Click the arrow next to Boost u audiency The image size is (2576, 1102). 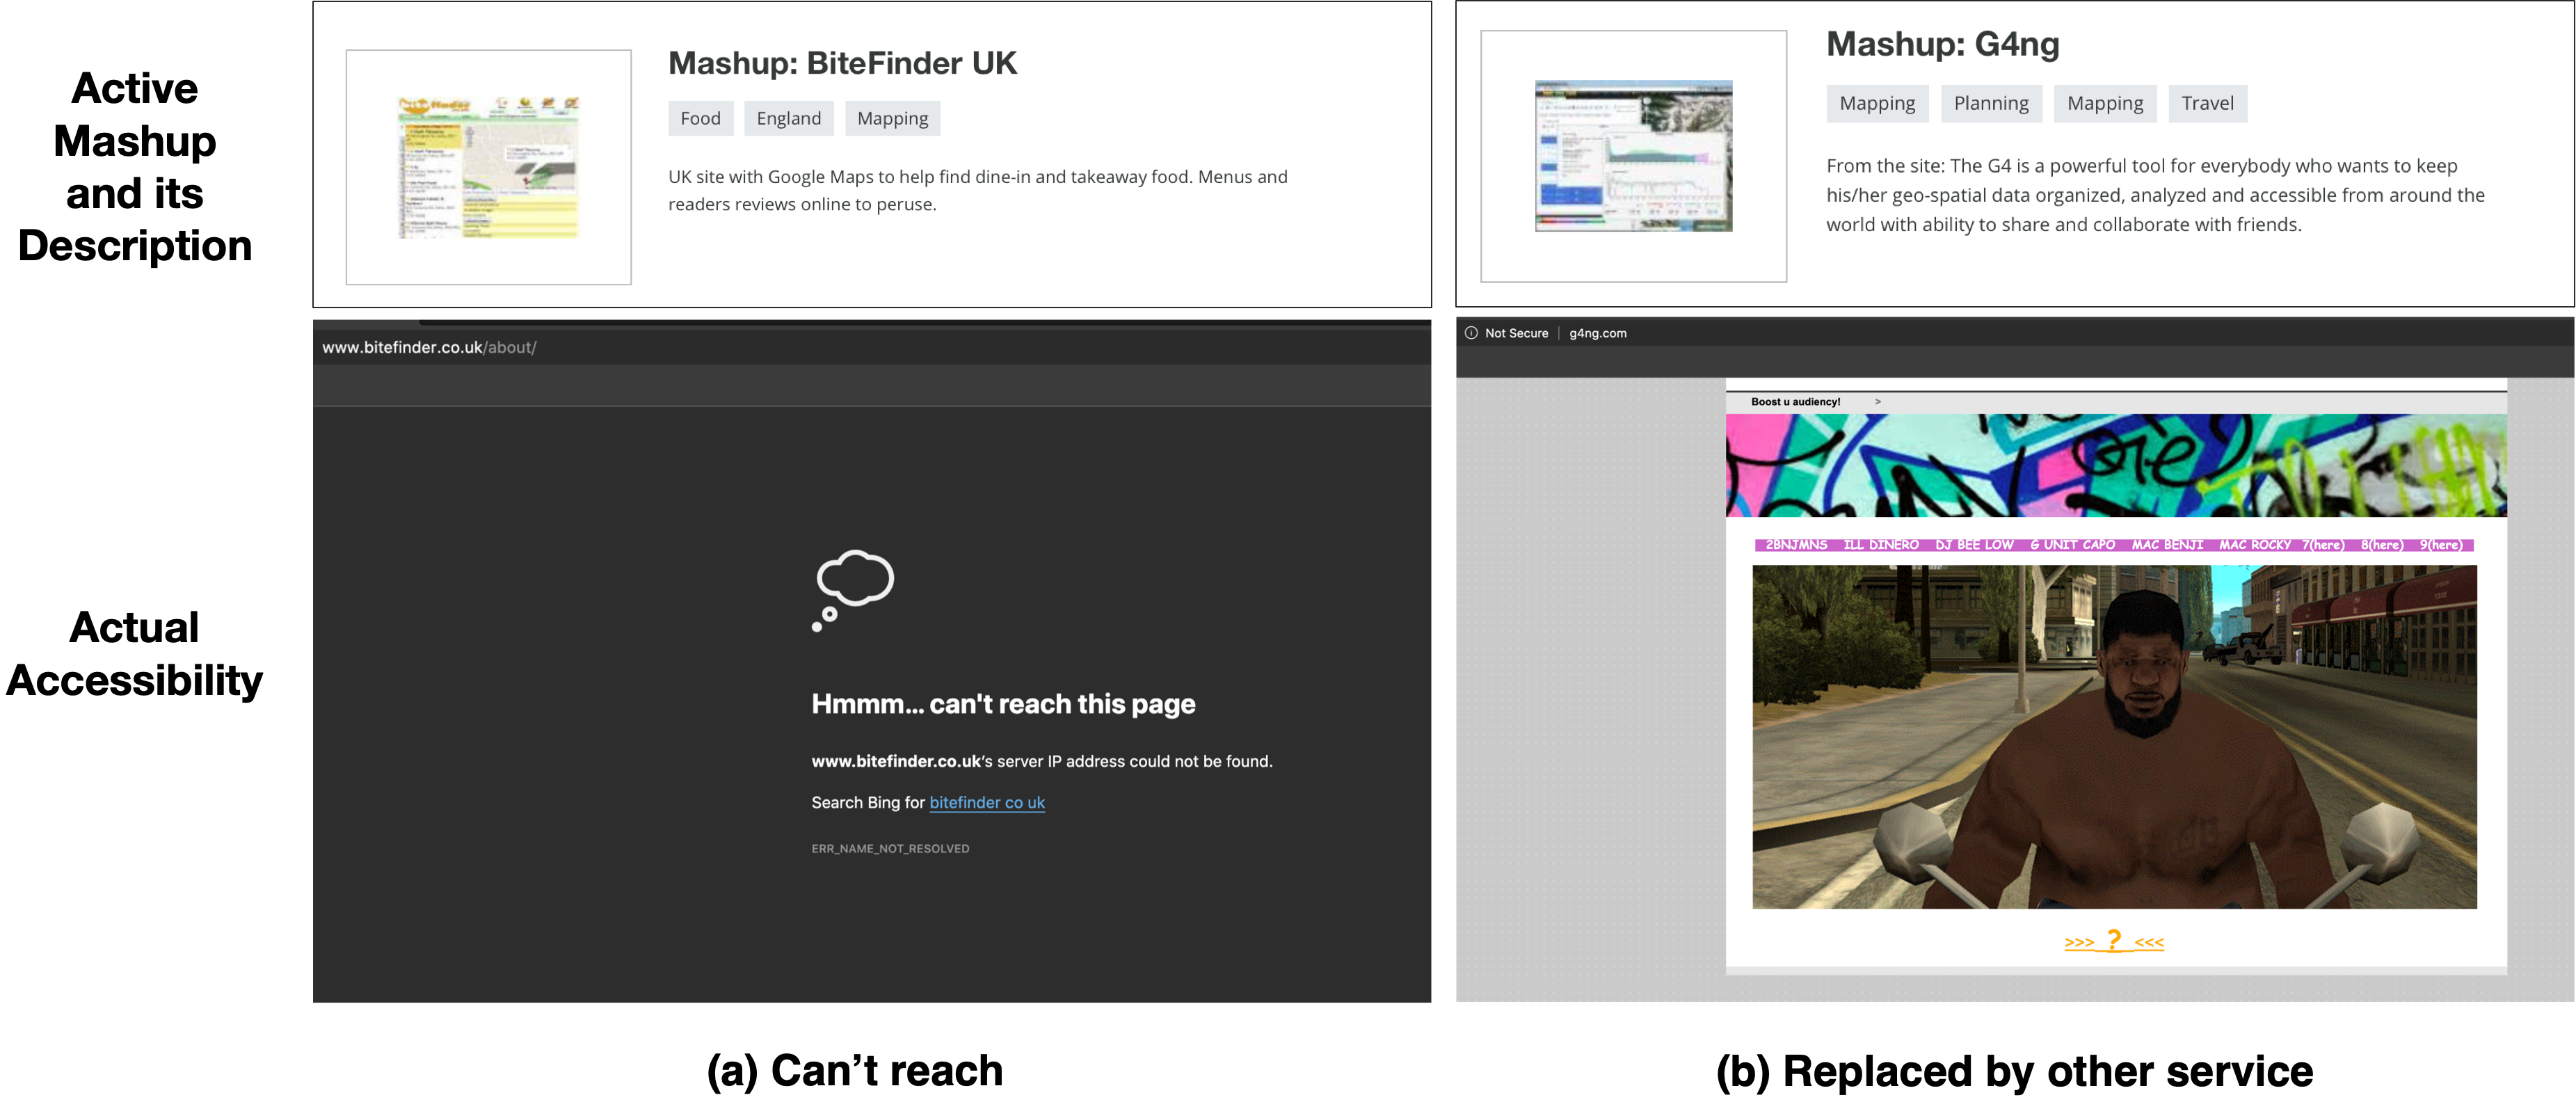(1877, 402)
